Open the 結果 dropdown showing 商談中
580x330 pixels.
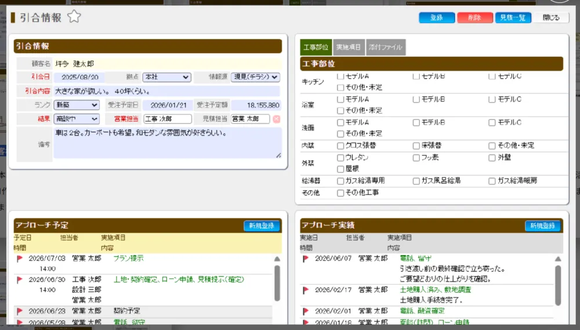[x=77, y=119]
